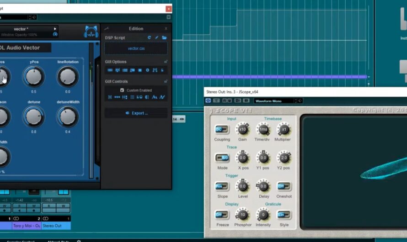Toggle JScope Write automation W button
The width and height of the screenshot is (407, 242).
pyautogui.click(x=230, y=100)
